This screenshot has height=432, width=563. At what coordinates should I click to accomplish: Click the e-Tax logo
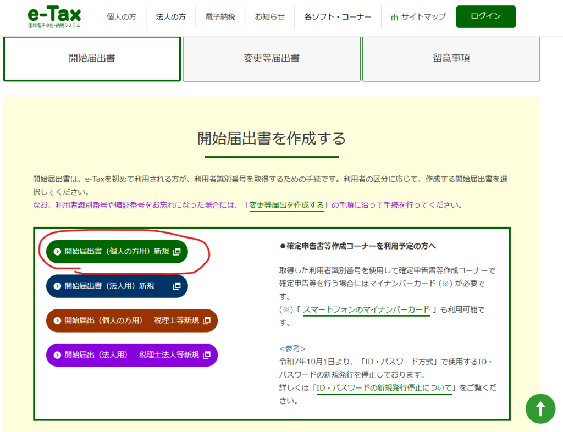(54, 17)
